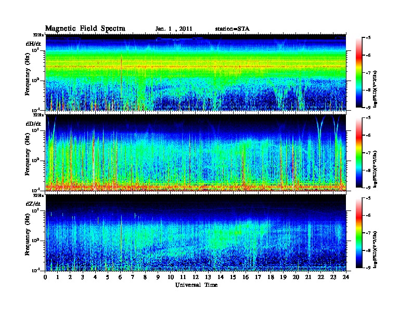
Task: Click the 10¹ frequency tick of dD/dt panel
Action: tap(35, 130)
